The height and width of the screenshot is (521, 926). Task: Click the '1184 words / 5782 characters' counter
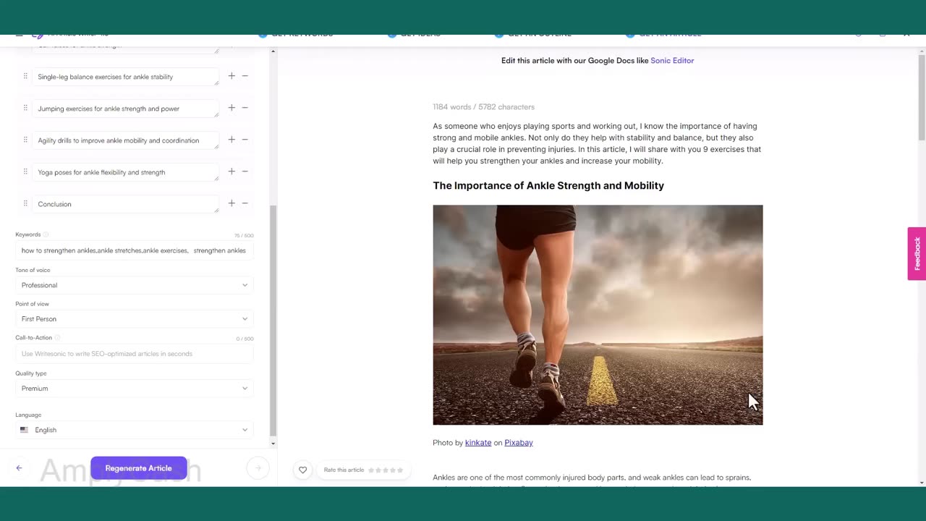coord(483,107)
